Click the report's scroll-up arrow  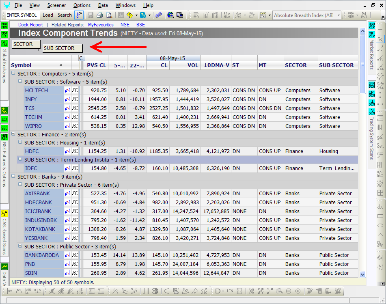[362, 31]
